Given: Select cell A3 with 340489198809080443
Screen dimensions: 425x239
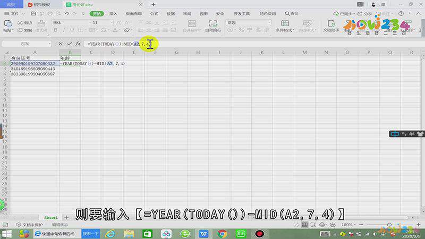Looking at the screenshot, I should coord(35,69).
